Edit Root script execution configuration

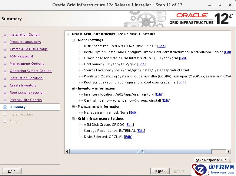181,82
